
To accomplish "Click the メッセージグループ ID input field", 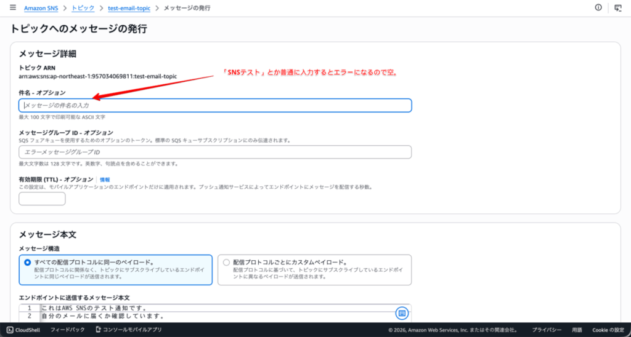I will (215, 153).
